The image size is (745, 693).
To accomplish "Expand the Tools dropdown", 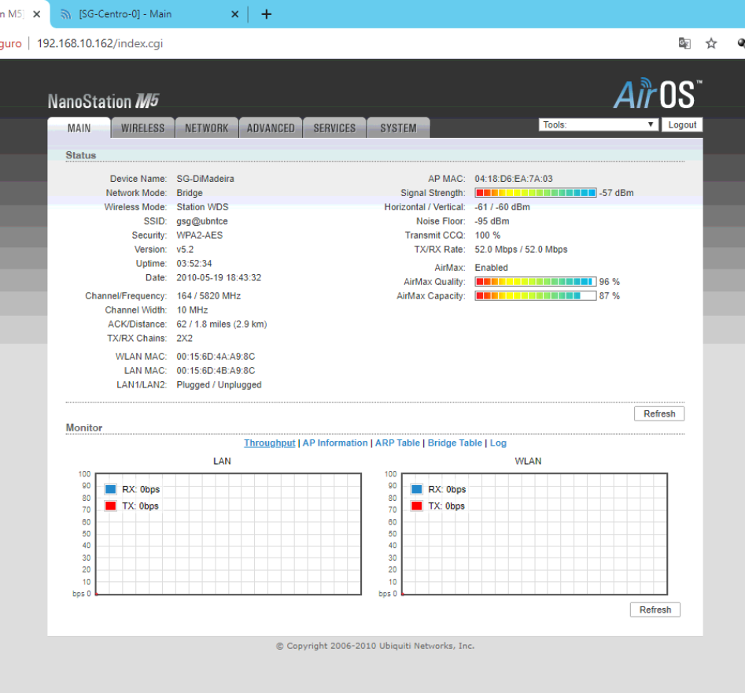I will click(598, 124).
